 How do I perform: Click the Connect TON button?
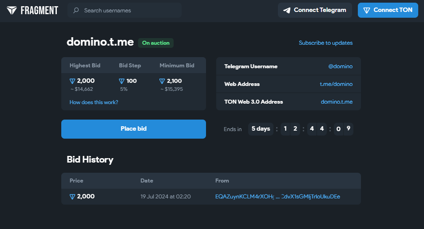[388, 10]
